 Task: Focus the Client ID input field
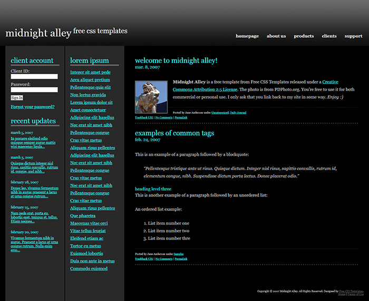point(34,76)
